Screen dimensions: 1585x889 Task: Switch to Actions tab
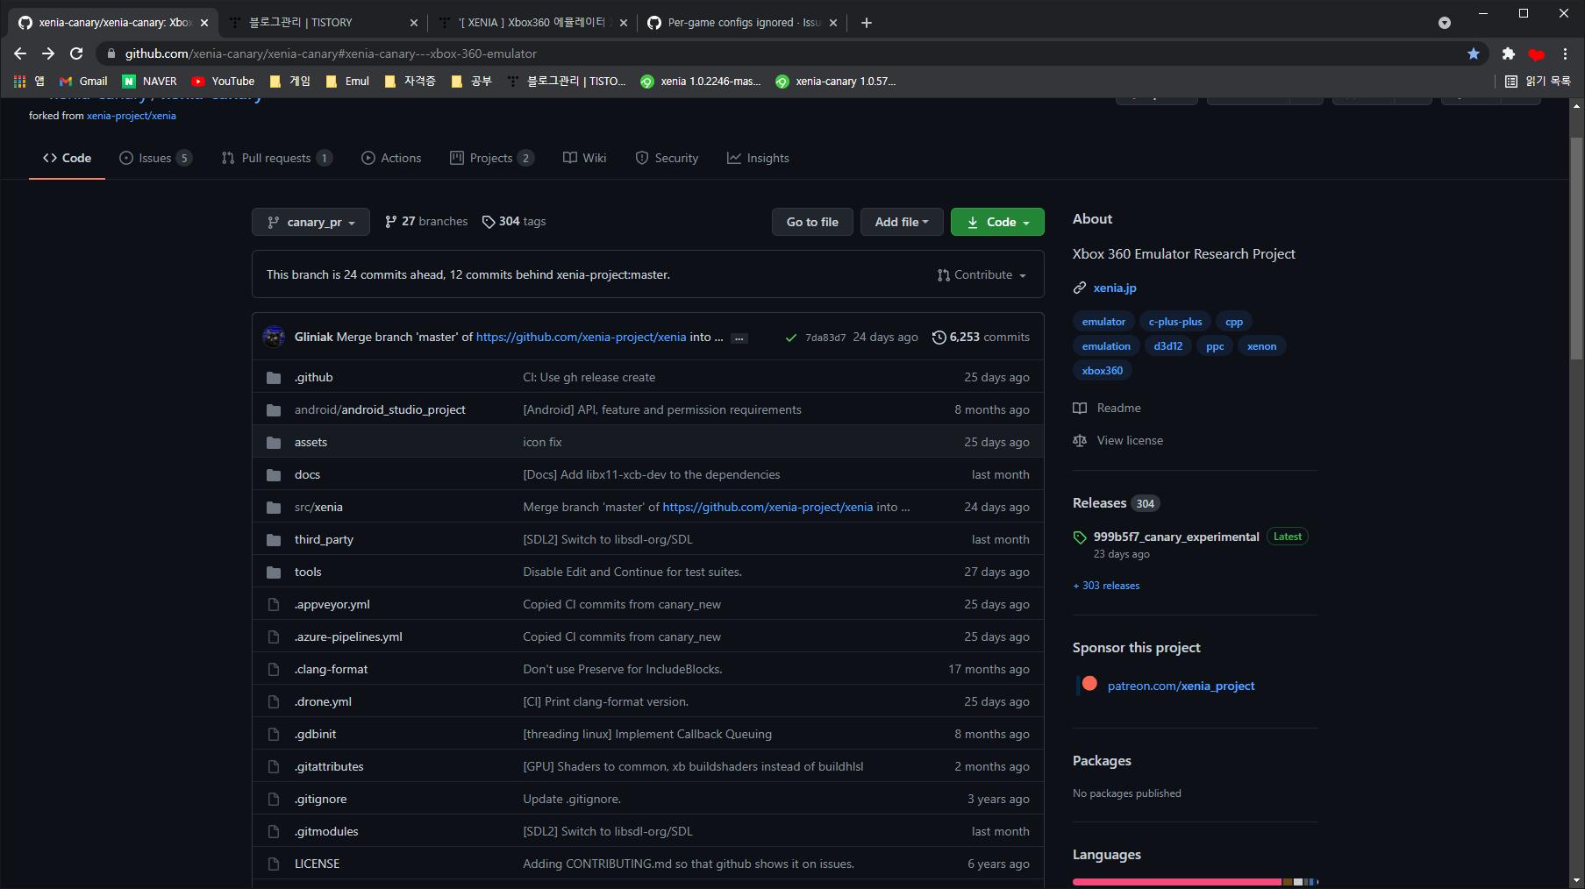click(x=391, y=158)
